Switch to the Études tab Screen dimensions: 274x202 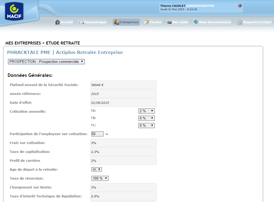[x=153, y=22]
